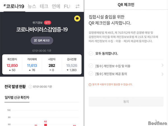Click the 격리해제 11,613 statistic

pyautogui.click(x=32, y=65)
